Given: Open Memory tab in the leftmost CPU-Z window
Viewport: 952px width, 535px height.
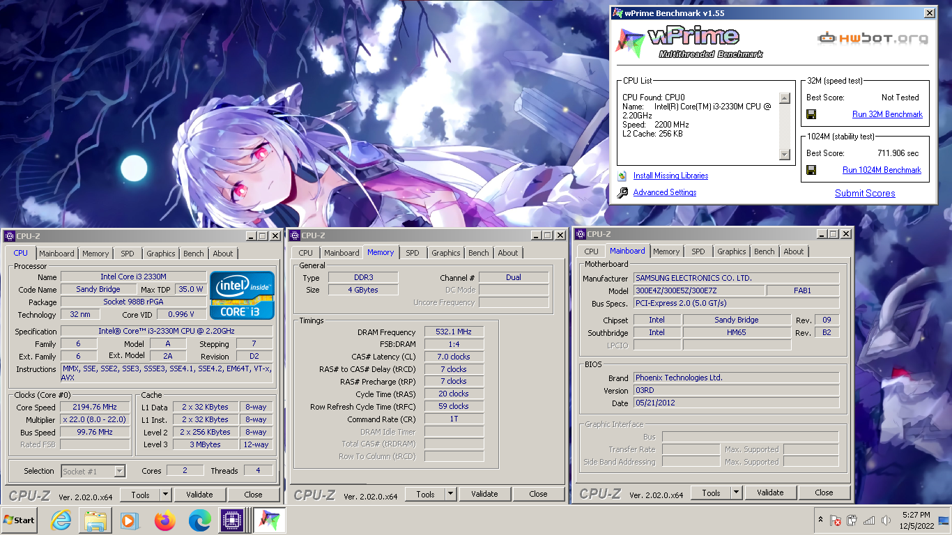Looking at the screenshot, I should click(x=95, y=254).
